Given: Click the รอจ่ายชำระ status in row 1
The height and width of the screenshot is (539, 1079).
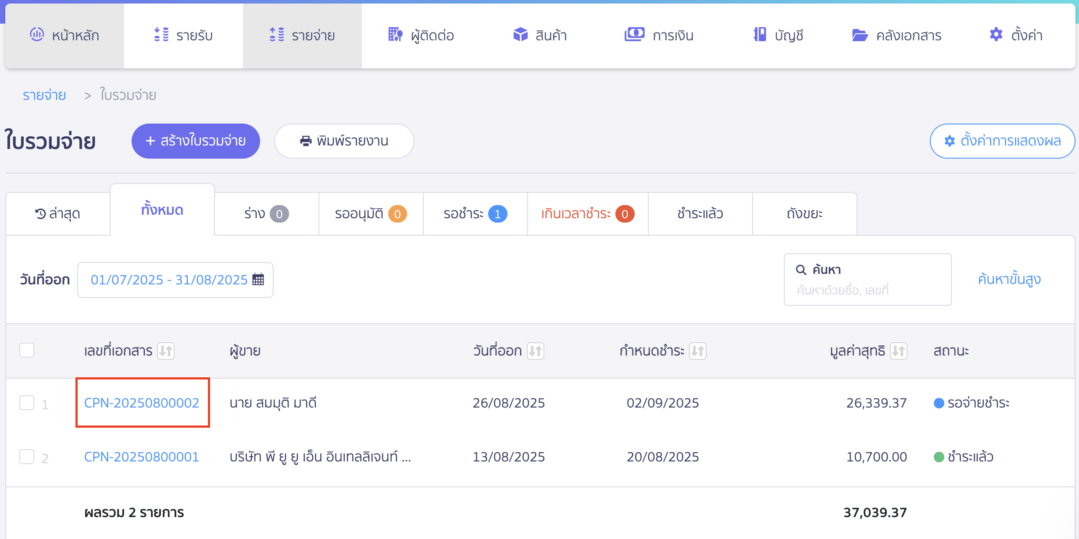Looking at the screenshot, I should [972, 403].
